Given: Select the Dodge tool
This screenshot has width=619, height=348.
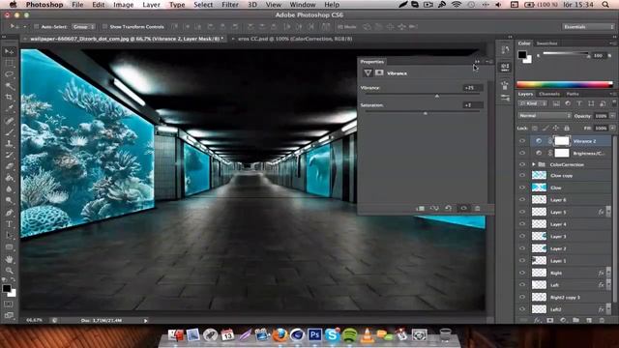Looking at the screenshot, I should click(9, 200).
